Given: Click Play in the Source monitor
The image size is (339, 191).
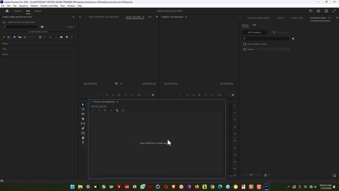Looking at the screenshot, I should click(x=119, y=95).
